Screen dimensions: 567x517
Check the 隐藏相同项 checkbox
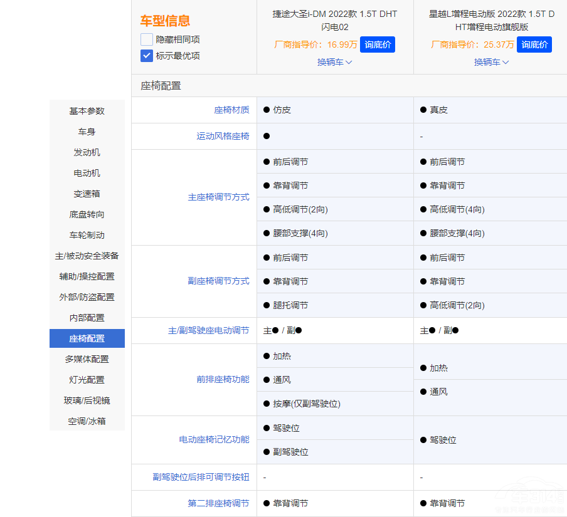pyautogui.click(x=147, y=39)
